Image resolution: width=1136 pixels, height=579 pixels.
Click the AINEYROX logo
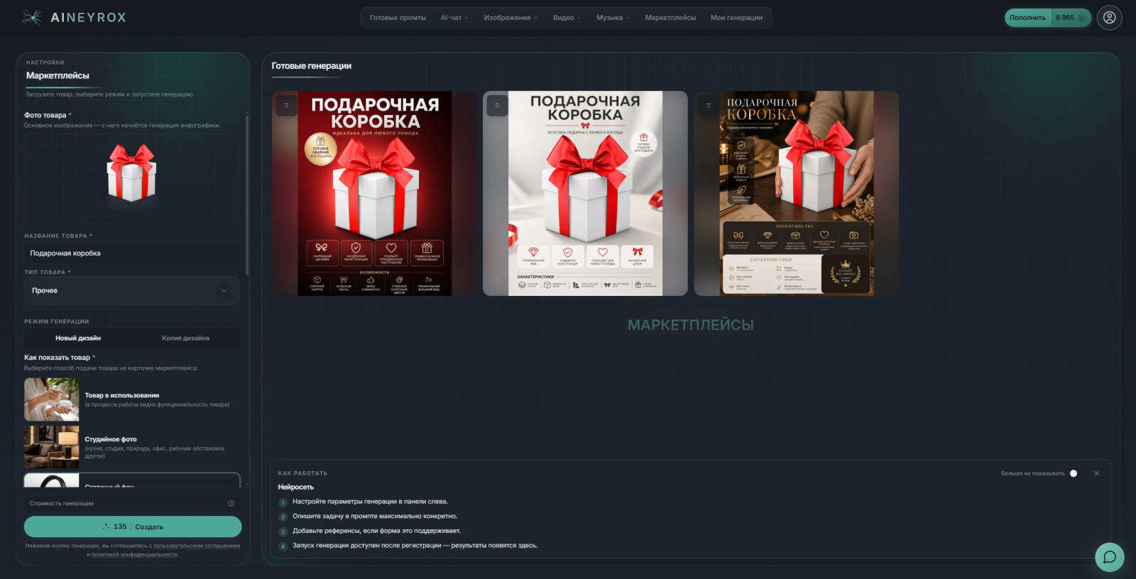(x=74, y=18)
